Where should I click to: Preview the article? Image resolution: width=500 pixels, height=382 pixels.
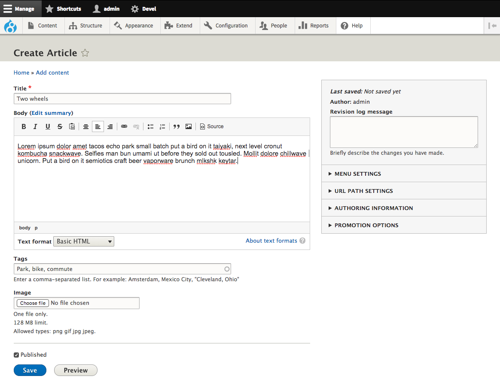(76, 370)
